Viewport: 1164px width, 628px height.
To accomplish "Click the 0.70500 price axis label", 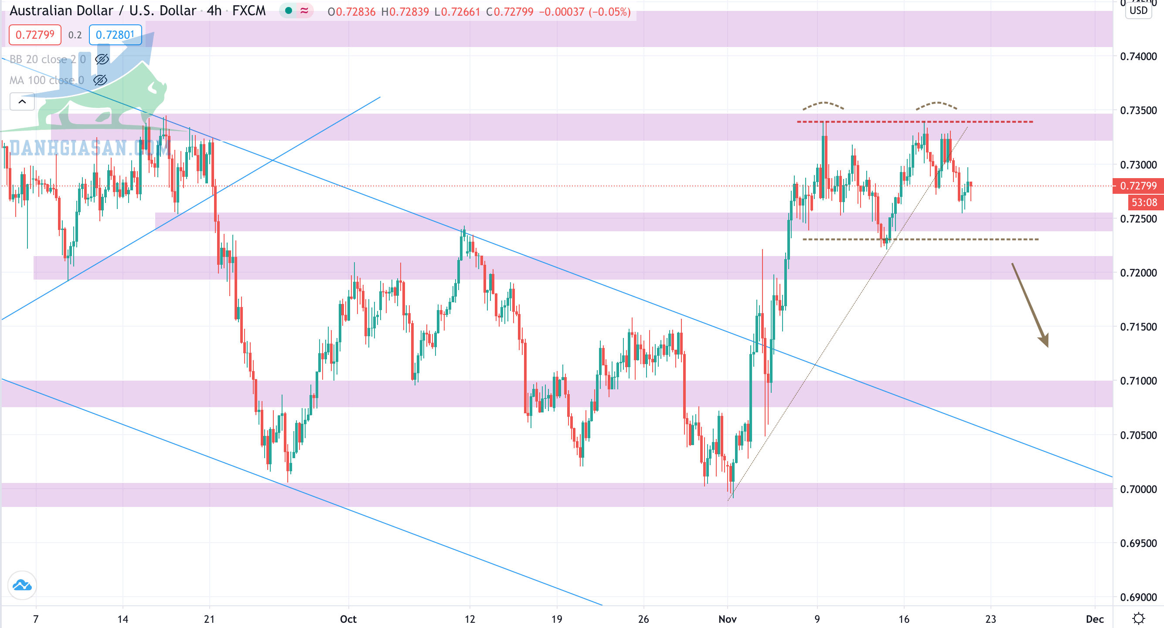I will tap(1138, 435).
